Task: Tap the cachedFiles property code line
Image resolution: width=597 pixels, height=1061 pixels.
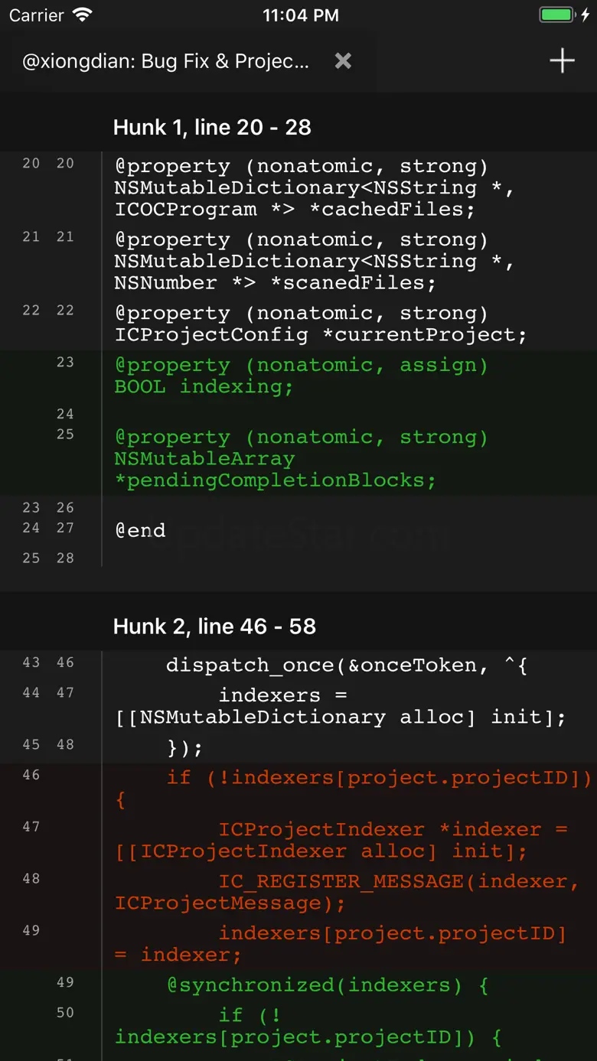Action: (314, 188)
